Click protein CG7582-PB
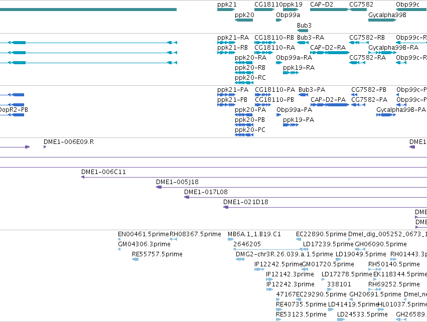Image resolution: width=427 pixels, height=322 pixels. click(x=354, y=95)
